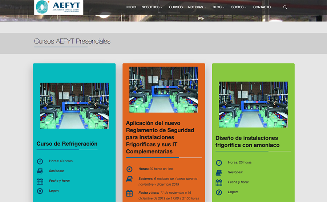The width and height of the screenshot is (327, 202).
Task: Click the book icon beside Sesiones in teal card
Action: tap(40, 171)
